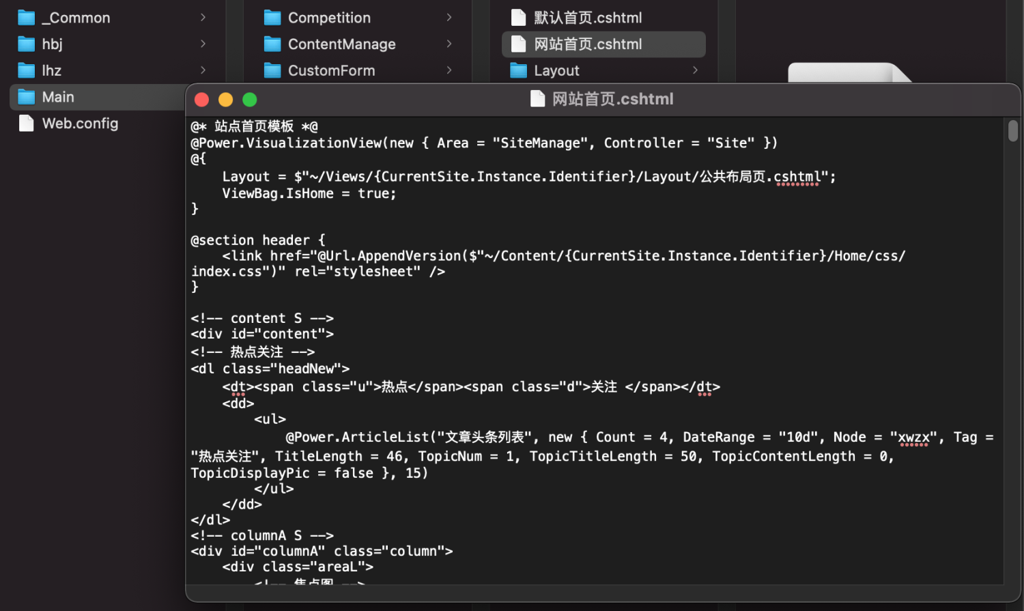Select the 网站首页.cshtml file
1024x611 pixels.
tap(603, 44)
